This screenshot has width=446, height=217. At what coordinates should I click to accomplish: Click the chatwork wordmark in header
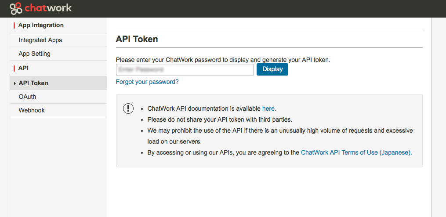(x=48, y=8)
